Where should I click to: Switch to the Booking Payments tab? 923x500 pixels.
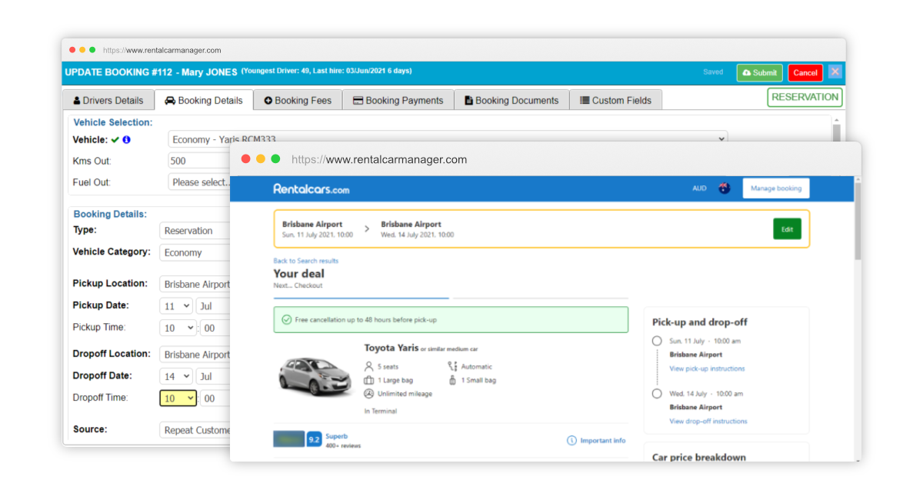pyautogui.click(x=398, y=99)
